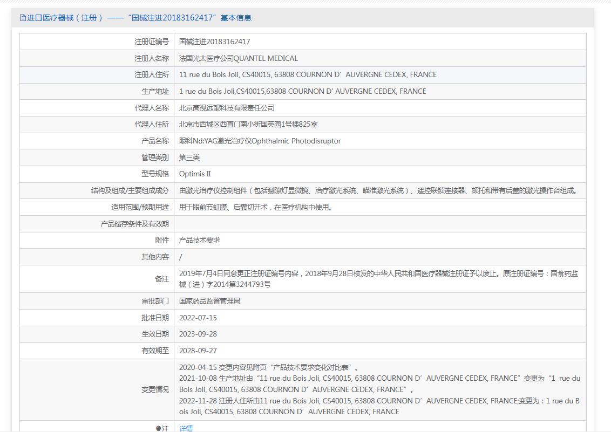
Task: Click the effective date 2023-09-28
Action: (198, 334)
